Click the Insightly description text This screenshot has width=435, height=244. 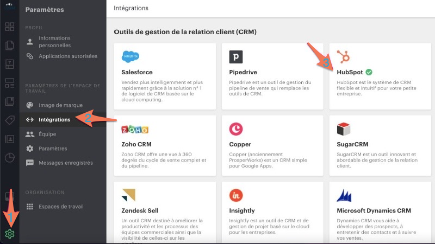pyautogui.click(x=269, y=226)
